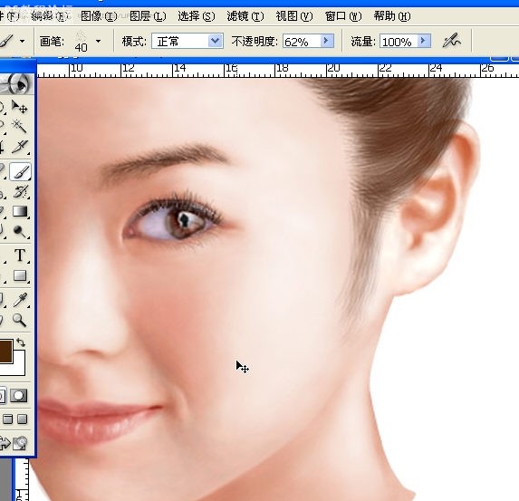Open the 模式 blend mode dropdown

(x=187, y=41)
